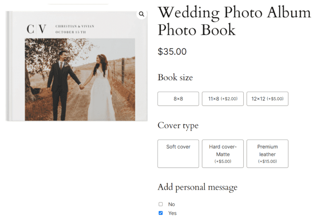Select the 8×8 book size
Viewport: 326px width, 224px height.
(x=178, y=99)
